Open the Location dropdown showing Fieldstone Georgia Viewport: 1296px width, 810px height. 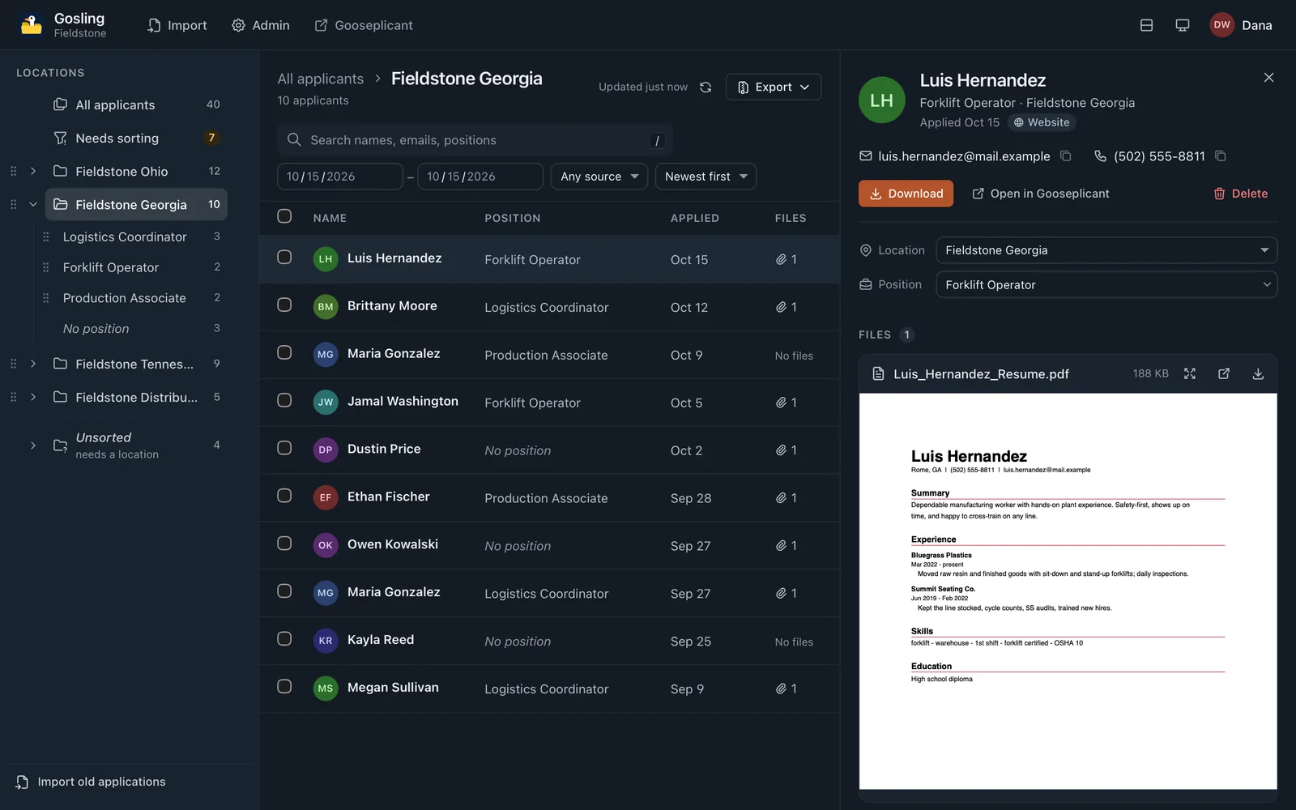[1106, 250]
